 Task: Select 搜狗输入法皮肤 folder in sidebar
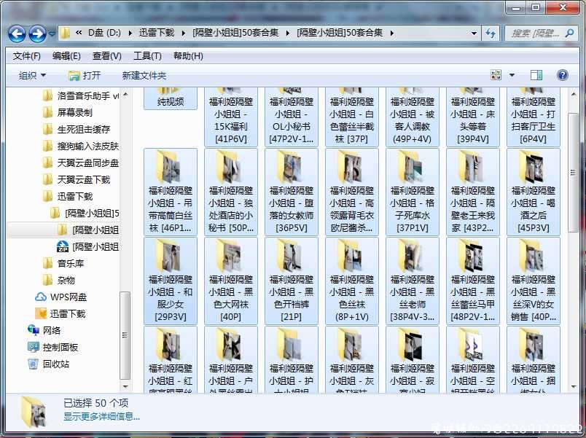pyautogui.click(x=81, y=146)
